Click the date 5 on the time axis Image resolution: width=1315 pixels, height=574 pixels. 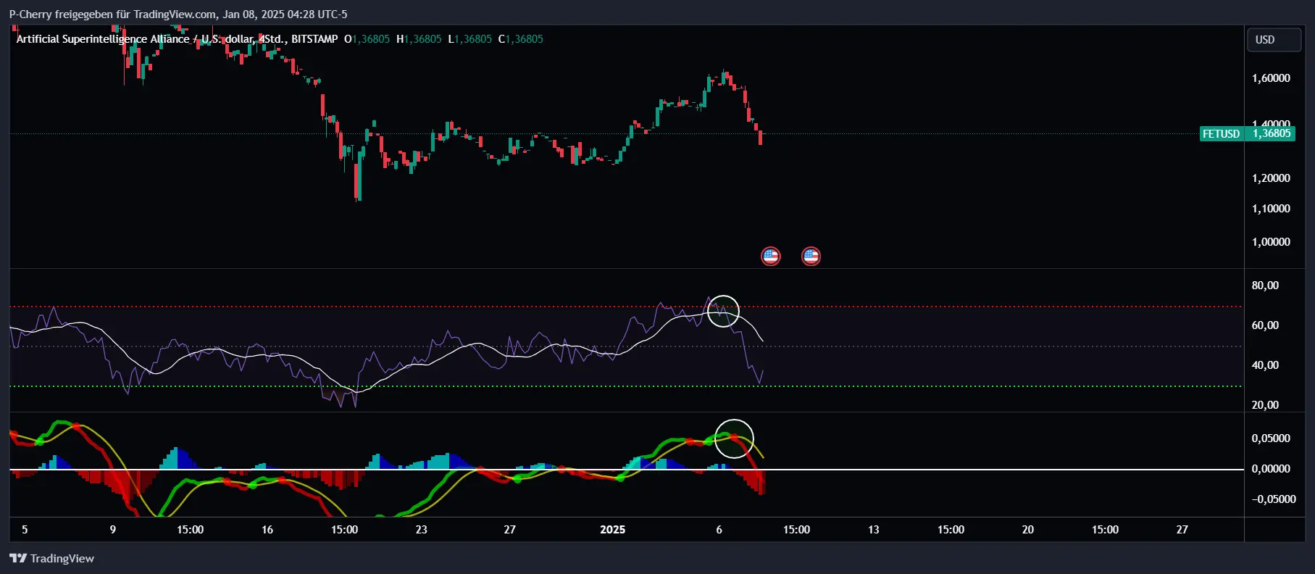click(25, 530)
